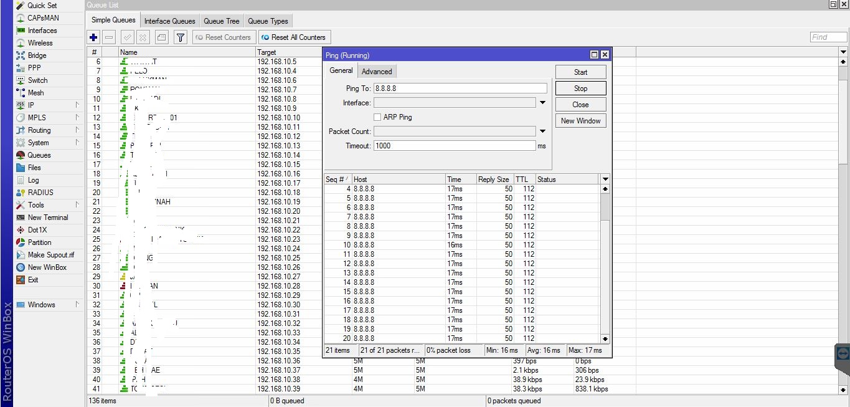850x407 pixels.
Task: Open Interfaces menu icon
Action: pos(21,31)
